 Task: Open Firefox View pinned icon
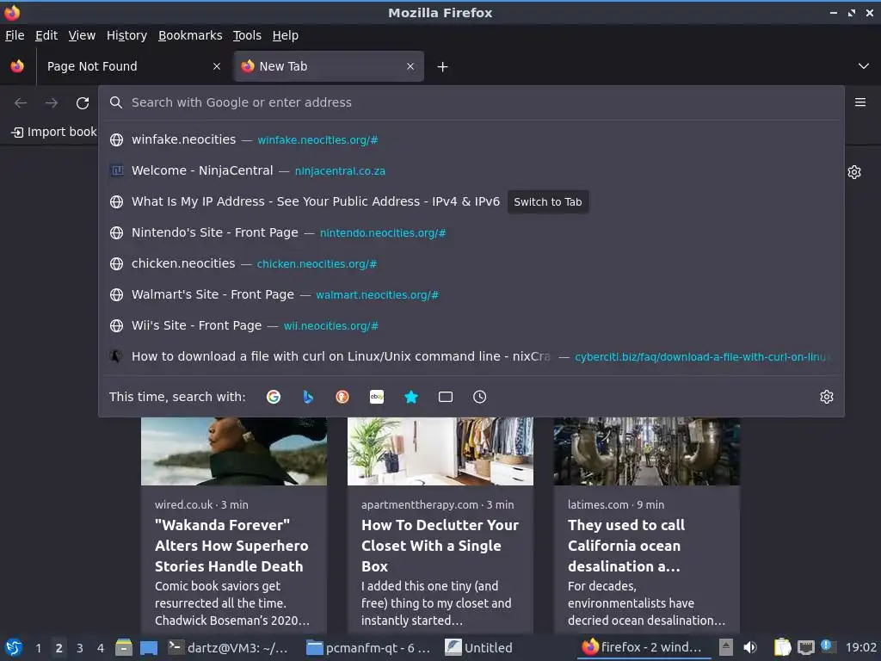[x=17, y=66]
